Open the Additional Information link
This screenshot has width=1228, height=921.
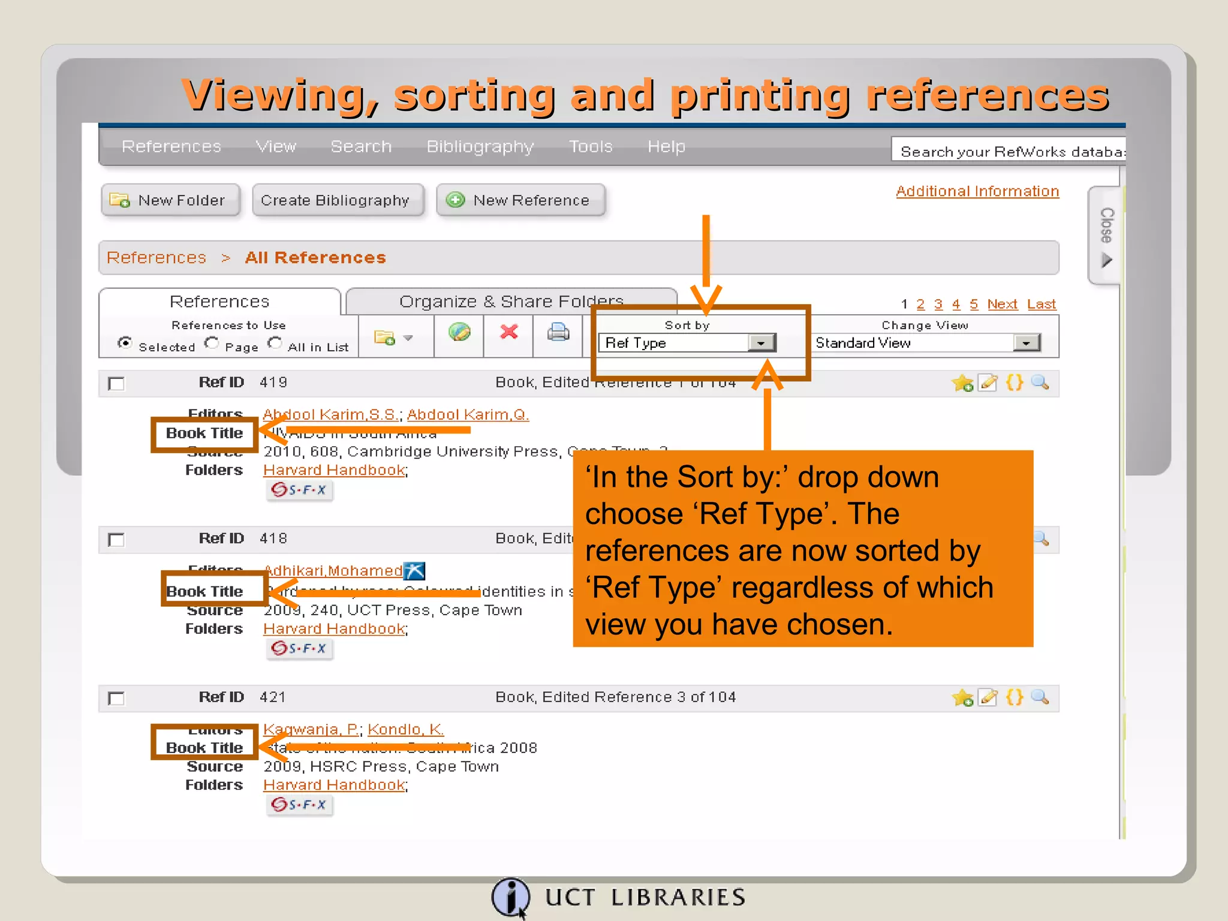(x=977, y=191)
